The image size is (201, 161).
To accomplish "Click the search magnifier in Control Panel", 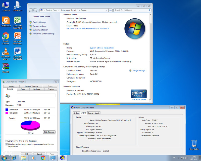I will pyautogui.click(x=149, y=10).
